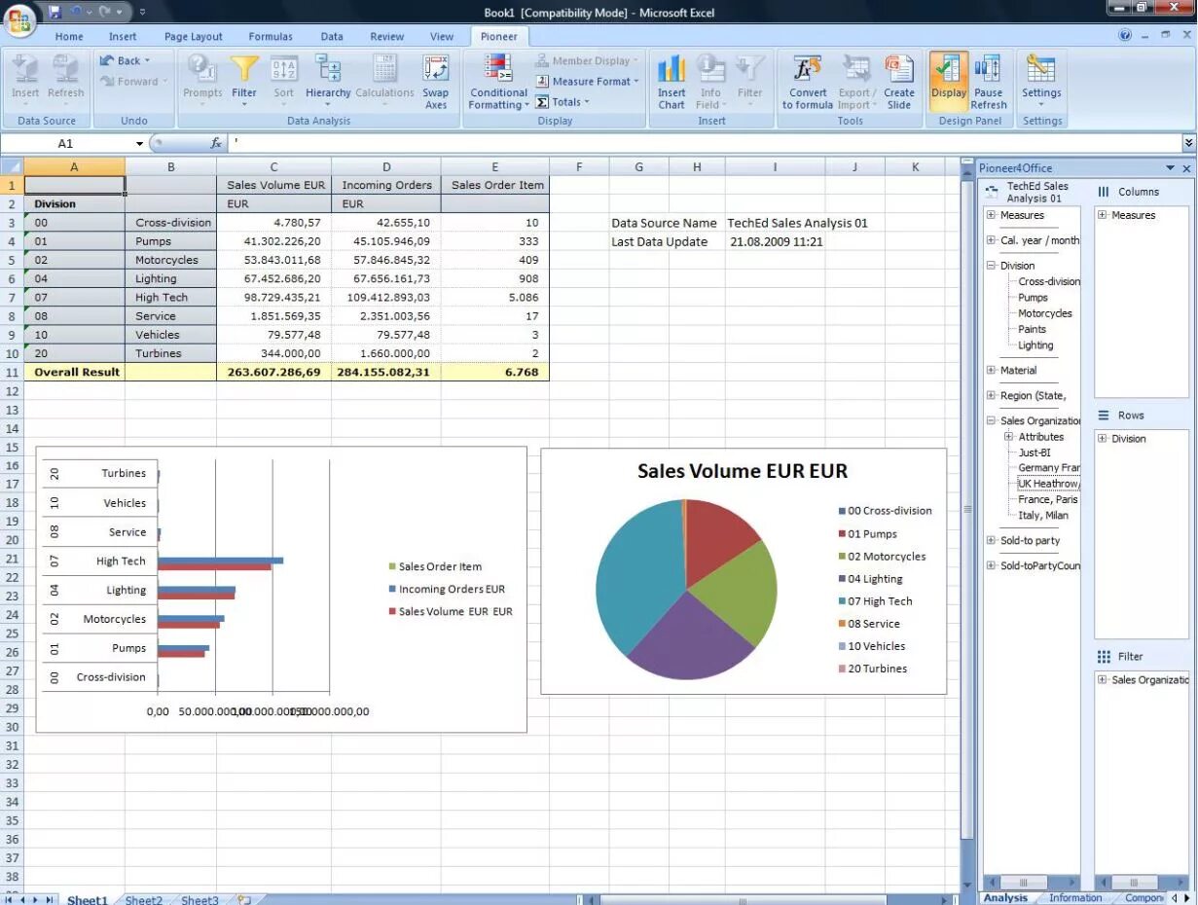Viewport: 1198px width, 905px height.
Task: Click the insert new worksheet tab icon
Action: click(x=243, y=900)
